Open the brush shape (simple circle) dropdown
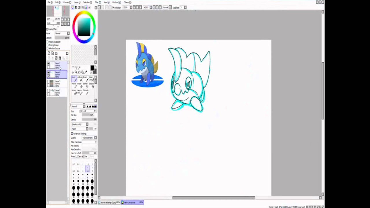Image resolution: width=370 pixels, height=208 pixels. (x=80, y=124)
